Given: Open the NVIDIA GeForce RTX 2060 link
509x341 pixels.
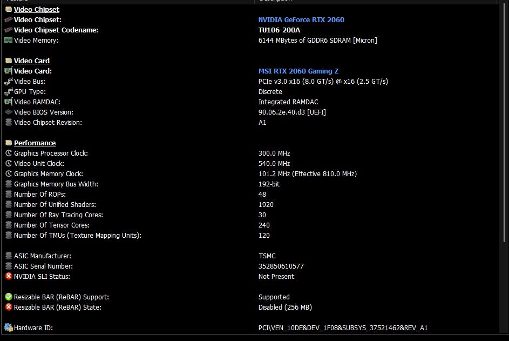Looking at the screenshot, I should [x=301, y=20].
